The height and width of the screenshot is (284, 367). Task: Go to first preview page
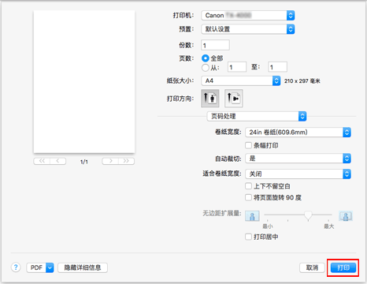point(42,161)
